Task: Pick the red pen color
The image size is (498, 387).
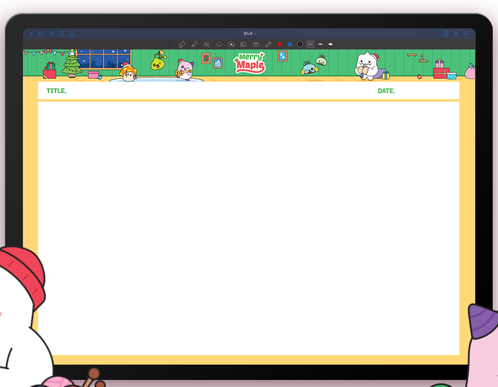Action: pos(280,44)
